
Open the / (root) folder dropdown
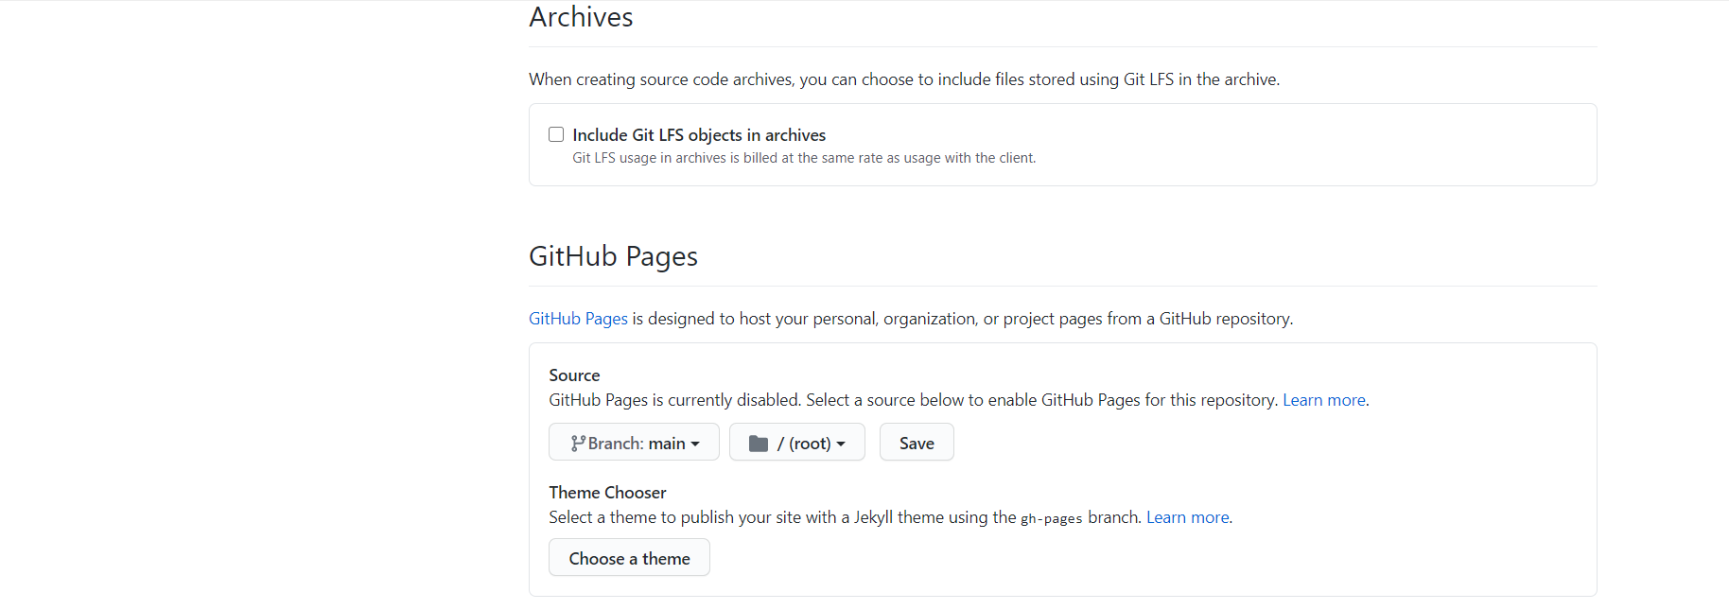coord(796,442)
